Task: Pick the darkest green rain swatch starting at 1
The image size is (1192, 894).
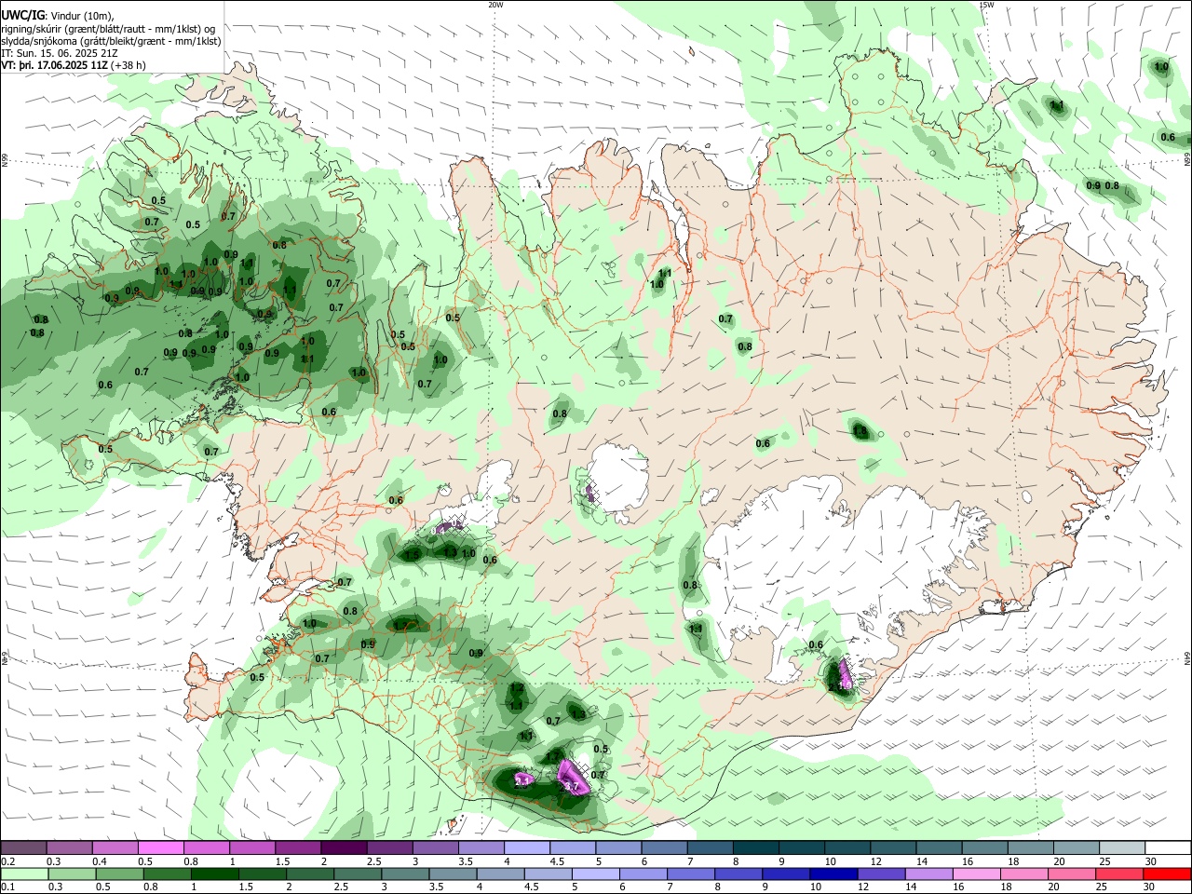Action: (x=213, y=874)
